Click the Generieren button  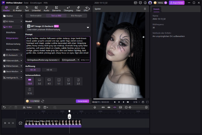pos(83,101)
